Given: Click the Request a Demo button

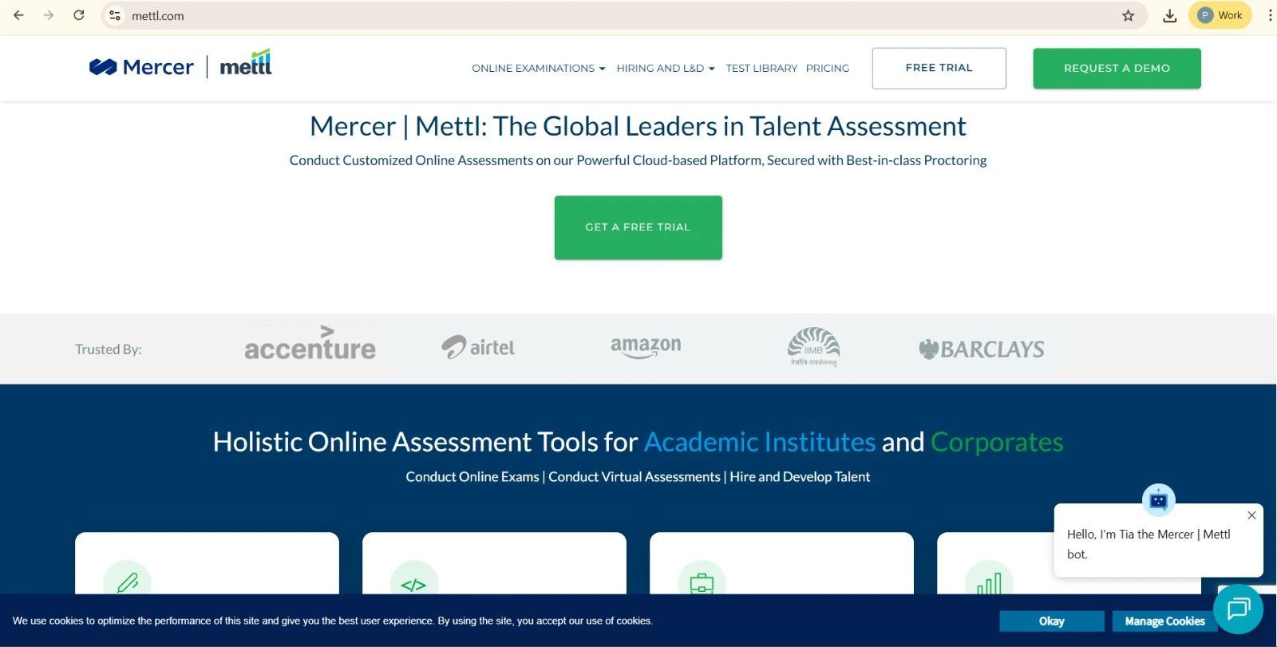Looking at the screenshot, I should click(x=1117, y=69).
